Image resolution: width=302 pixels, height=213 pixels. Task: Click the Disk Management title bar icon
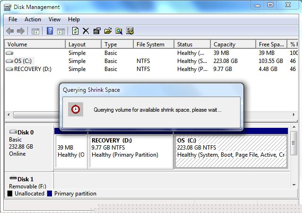point(8,7)
